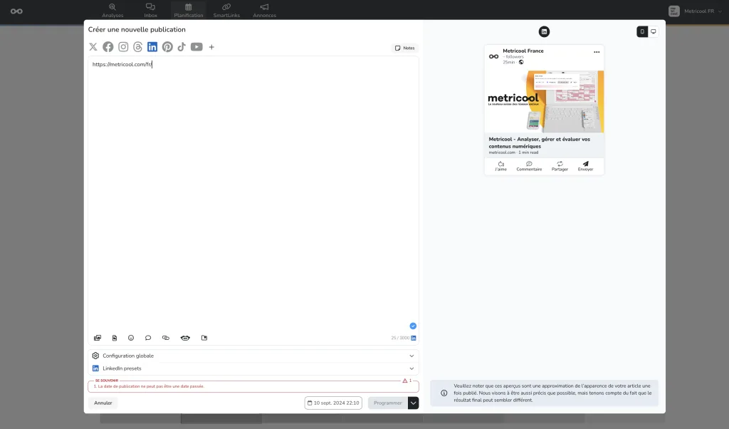Open the emoji picker
729x429 pixels.
pos(131,338)
